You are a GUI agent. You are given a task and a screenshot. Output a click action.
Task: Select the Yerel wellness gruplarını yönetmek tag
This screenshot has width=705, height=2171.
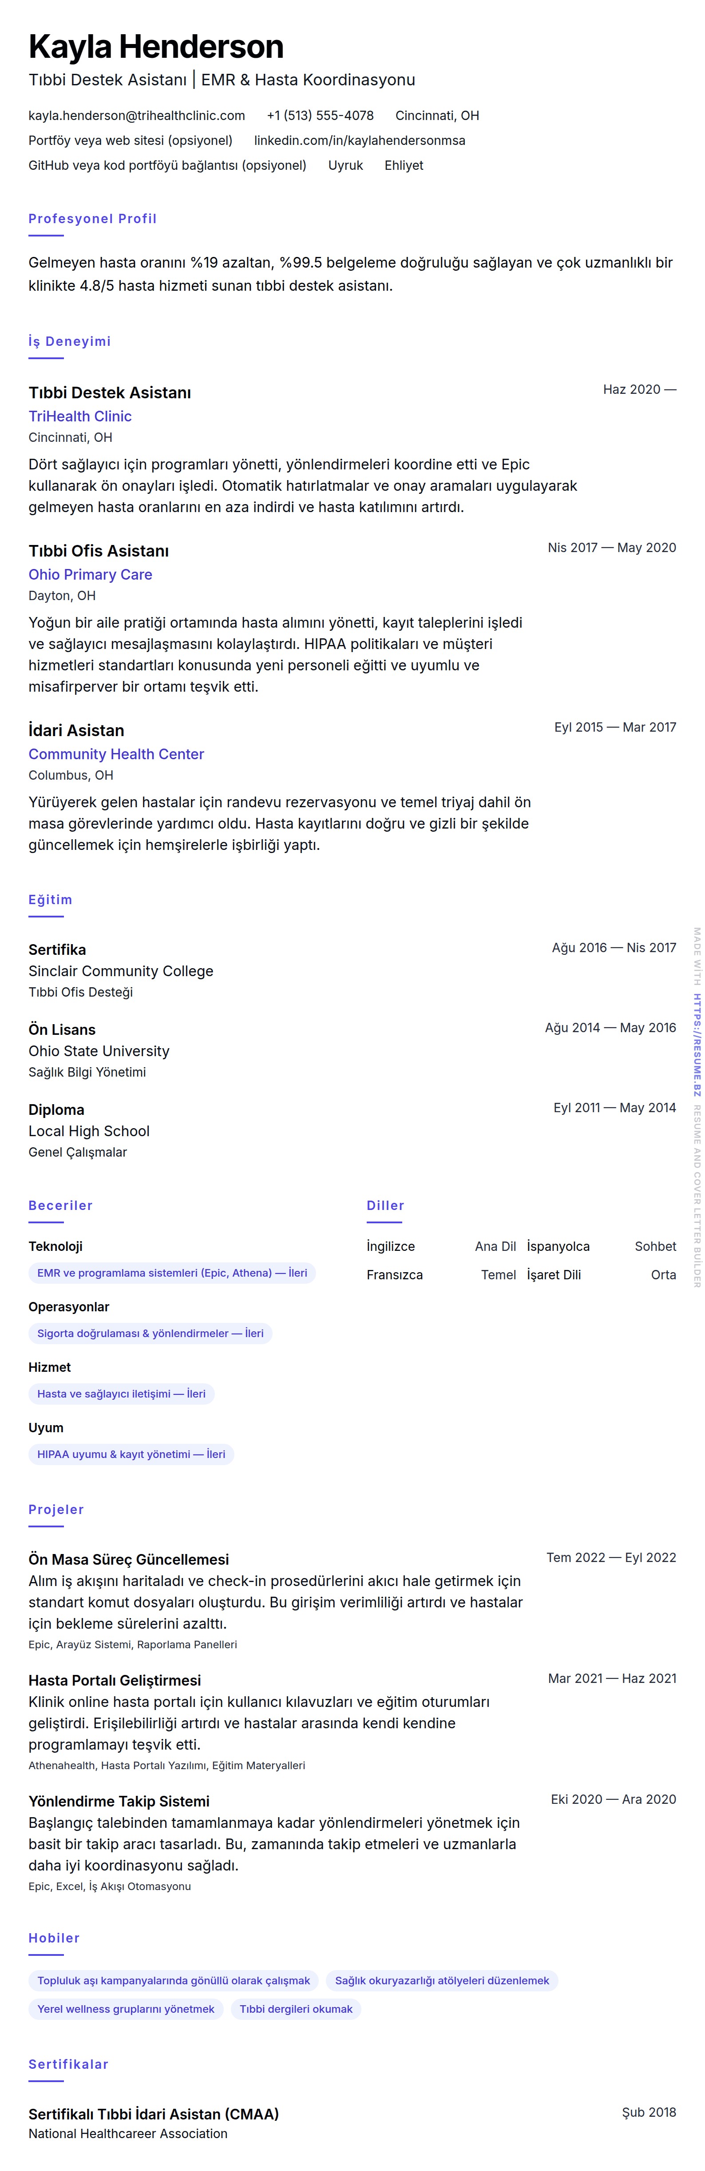(125, 2010)
